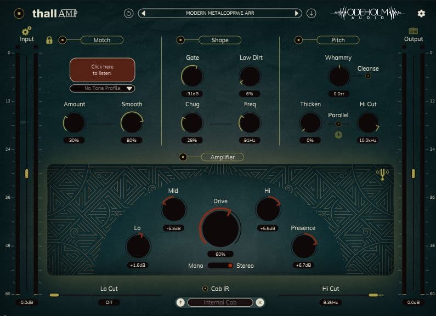Image resolution: width=436 pixels, height=316 pixels.
Task: Click the thall AMP logo
Action: (x=55, y=13)
